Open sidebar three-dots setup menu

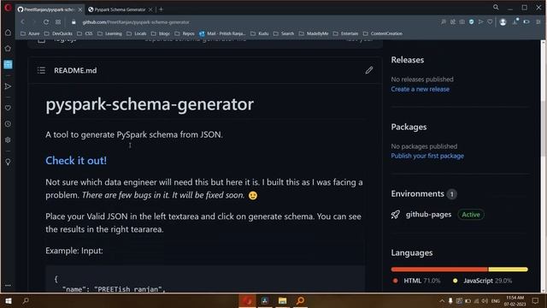[x=8, y=285]
